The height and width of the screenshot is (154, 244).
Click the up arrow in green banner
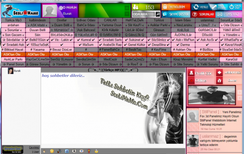[x=127, y=8]
